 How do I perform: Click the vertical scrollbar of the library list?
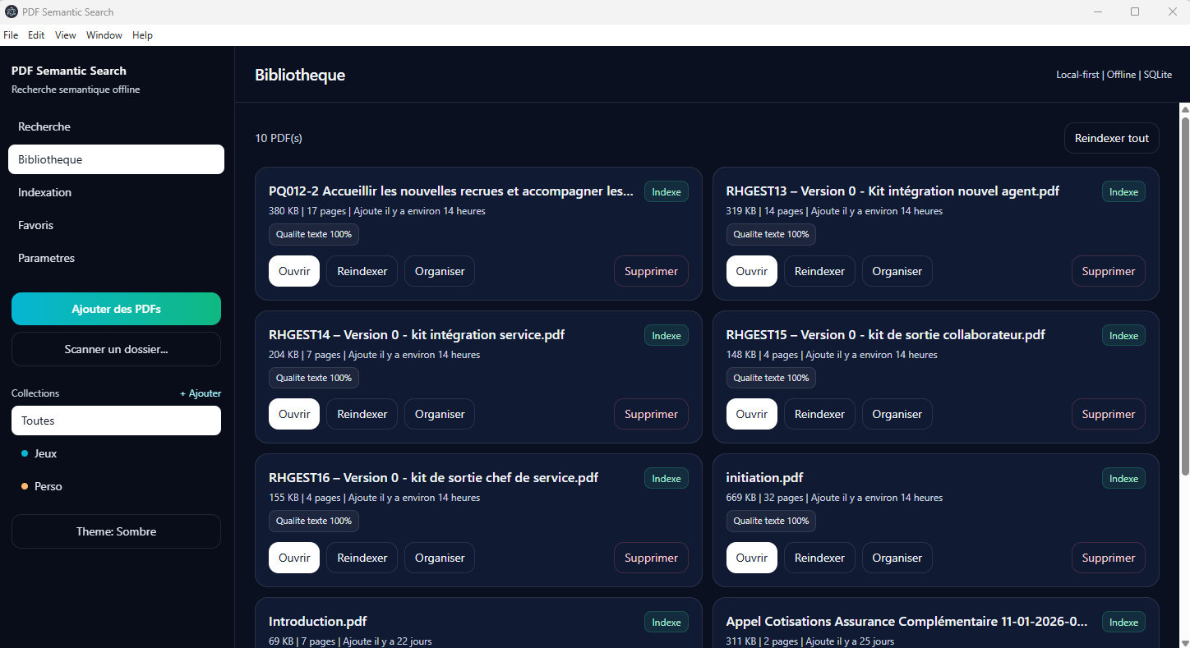[x=1185, y=296]
